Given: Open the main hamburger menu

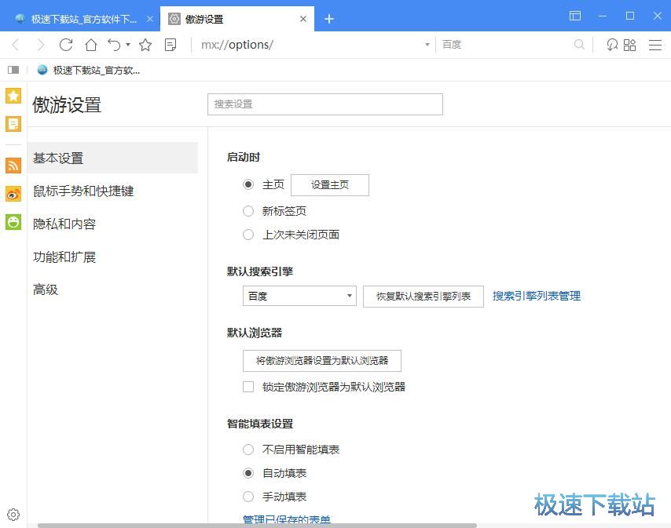Looking at the screenshot, I should point(654,45).
